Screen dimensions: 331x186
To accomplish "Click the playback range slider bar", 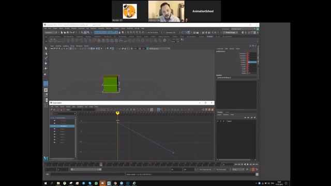I will (x=86, y=169).
